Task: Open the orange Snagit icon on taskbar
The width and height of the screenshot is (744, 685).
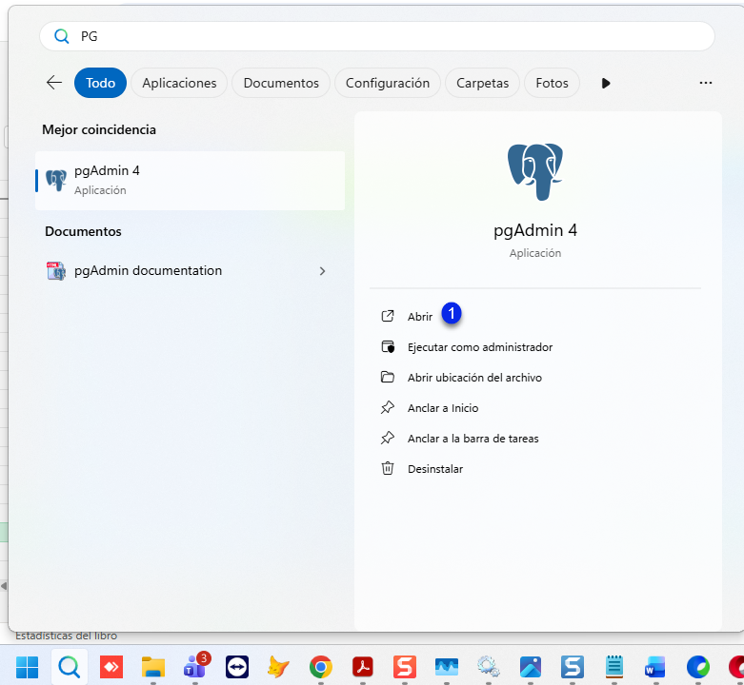Action: click(405, 668)
